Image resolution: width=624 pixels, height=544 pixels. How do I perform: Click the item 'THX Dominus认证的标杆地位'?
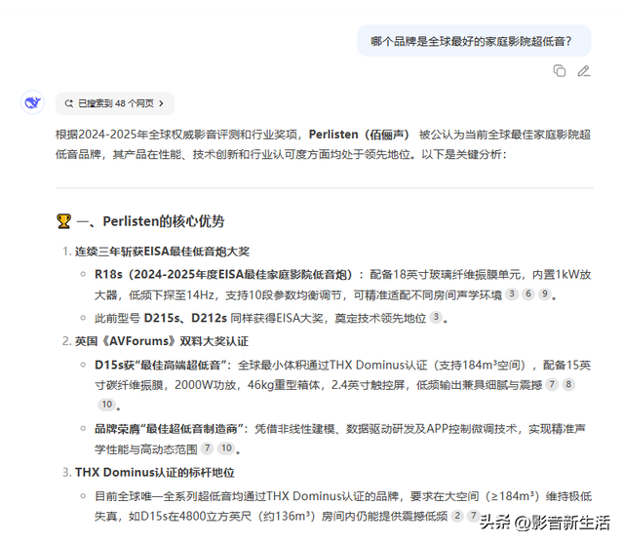click(x=155, y=473)
